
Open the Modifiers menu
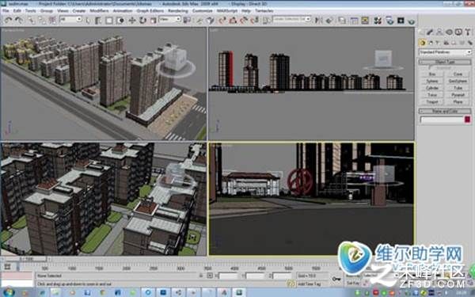(x=99, y=10)
